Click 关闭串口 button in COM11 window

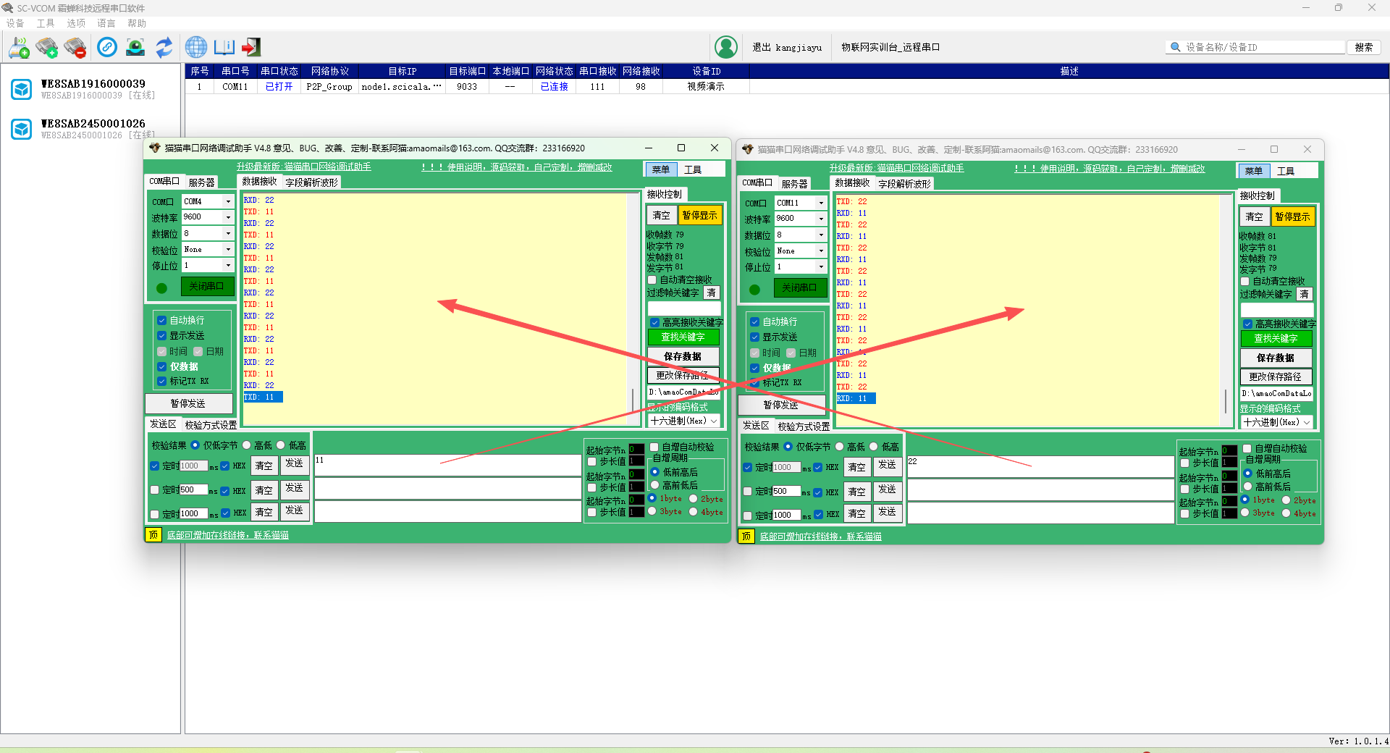[799, 288]
